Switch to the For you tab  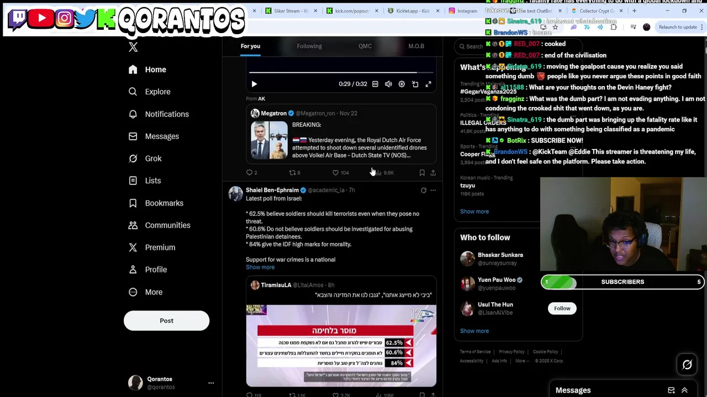pos(250,46)
